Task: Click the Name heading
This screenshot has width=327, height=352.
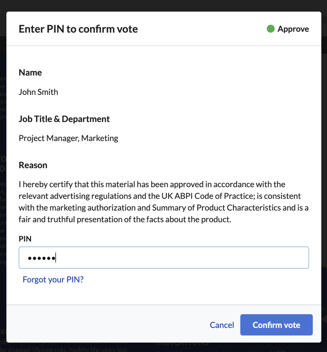Action: click(30, 73)
